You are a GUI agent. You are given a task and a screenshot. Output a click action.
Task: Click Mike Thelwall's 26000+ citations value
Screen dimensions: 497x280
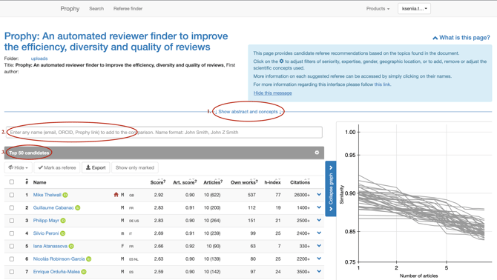click(x=302, y=195)
